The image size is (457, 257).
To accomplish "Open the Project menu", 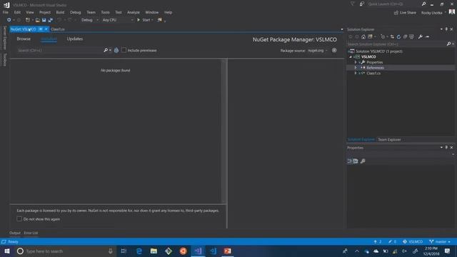I will [45, 12].
